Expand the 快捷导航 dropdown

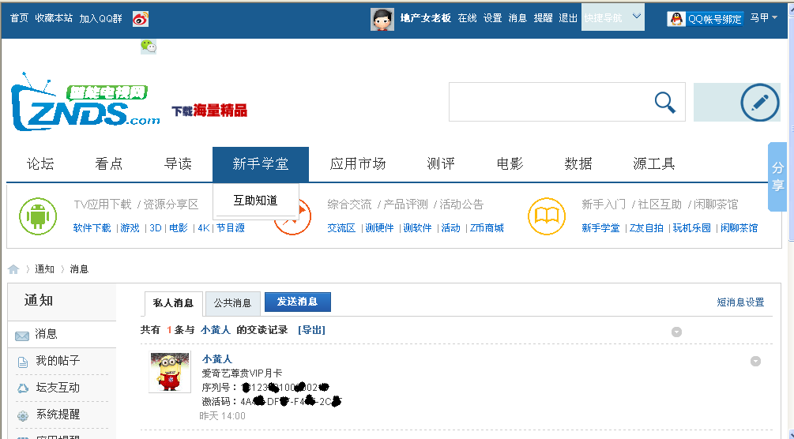613,17
